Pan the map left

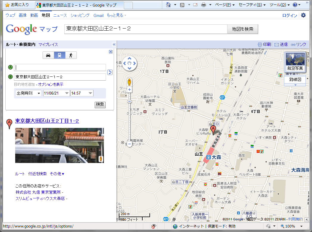click(x=124, y=63)
